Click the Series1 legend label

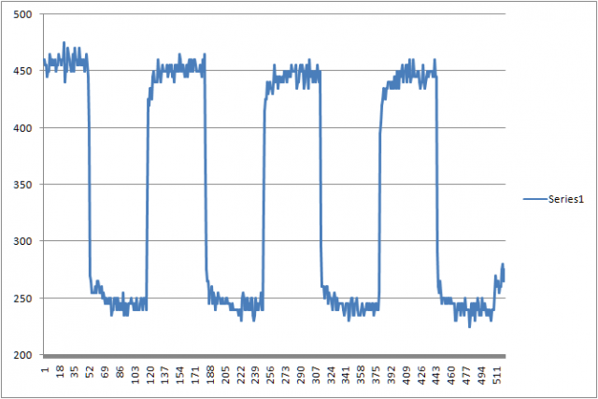pyautogui.click(x=562, y=199)
